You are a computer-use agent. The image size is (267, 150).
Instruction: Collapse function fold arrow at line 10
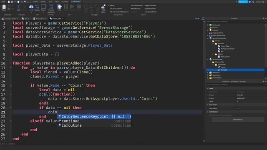point(11,63)
